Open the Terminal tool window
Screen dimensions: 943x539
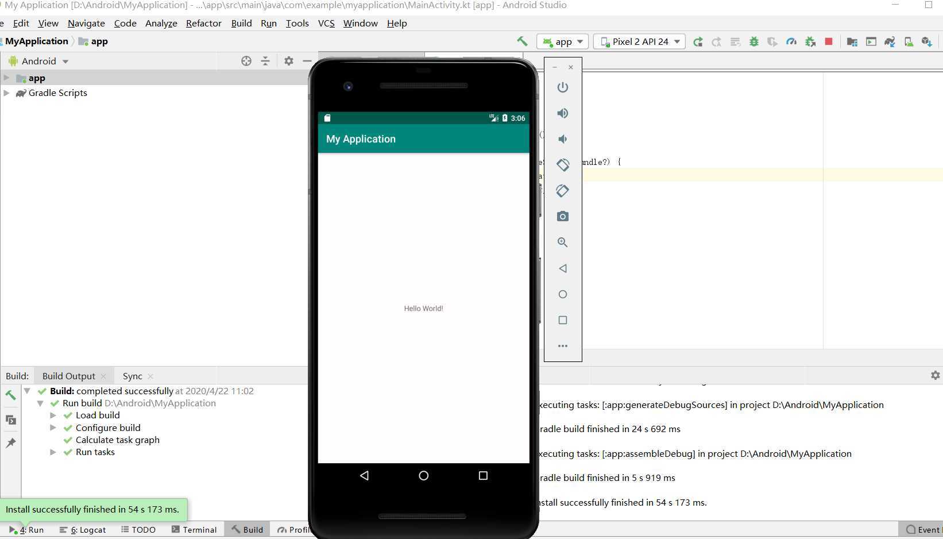194,530
